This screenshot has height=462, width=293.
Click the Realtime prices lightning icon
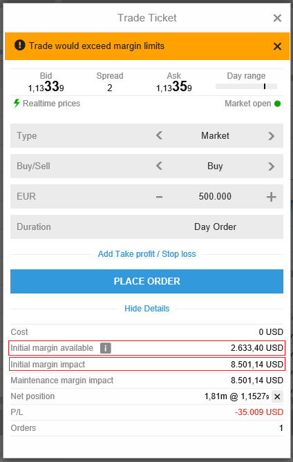[17, 104]
